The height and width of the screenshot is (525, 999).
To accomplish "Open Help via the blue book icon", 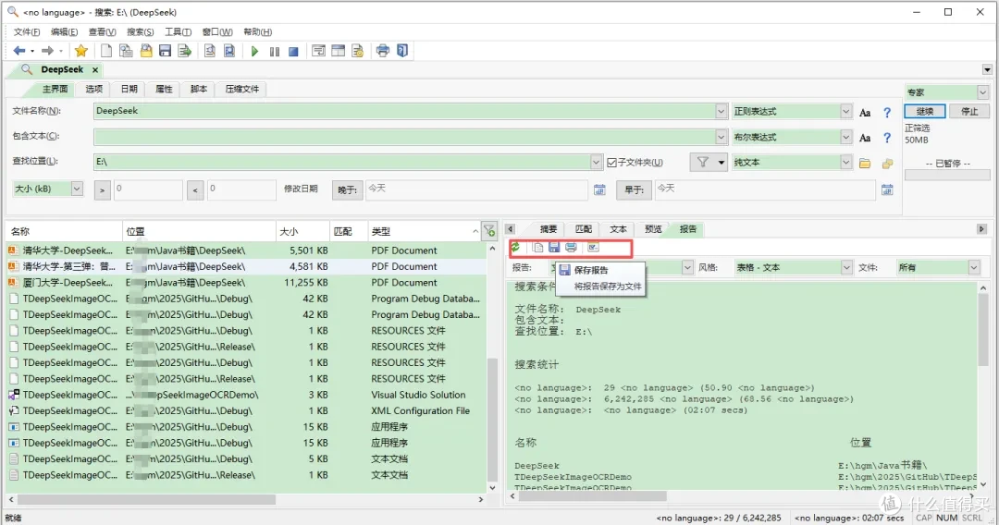I will [x=402, y=51].
